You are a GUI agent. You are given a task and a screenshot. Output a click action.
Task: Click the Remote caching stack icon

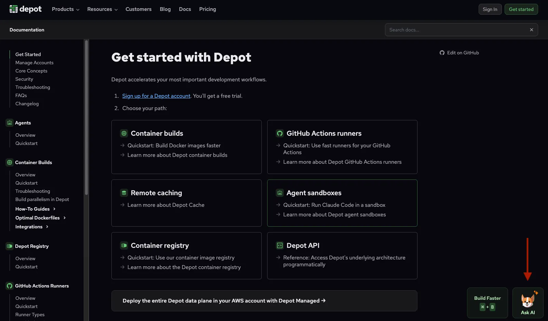point(124,193)
